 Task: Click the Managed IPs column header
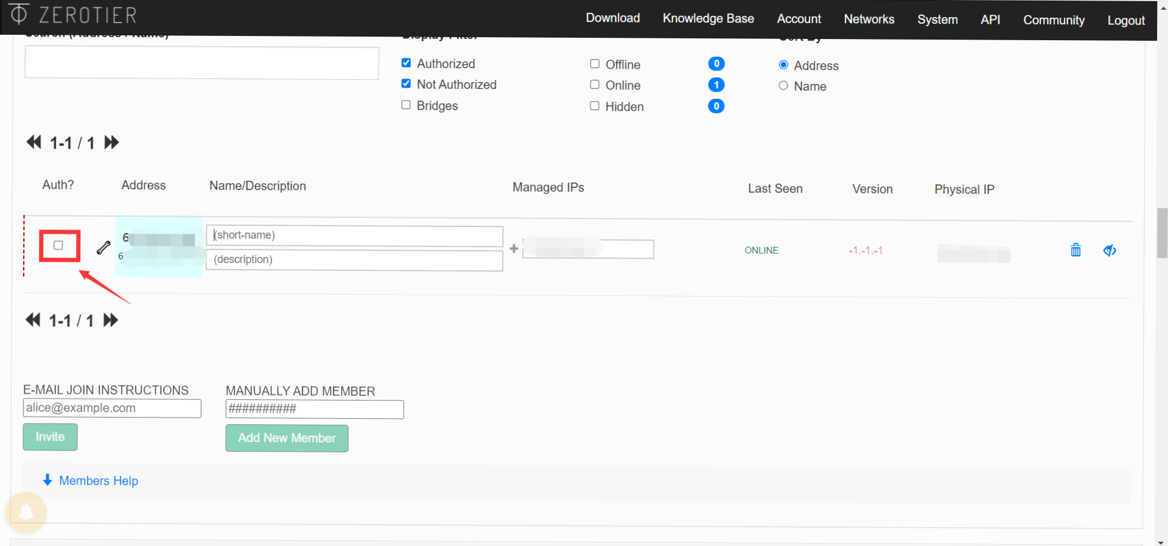(548, 187)
